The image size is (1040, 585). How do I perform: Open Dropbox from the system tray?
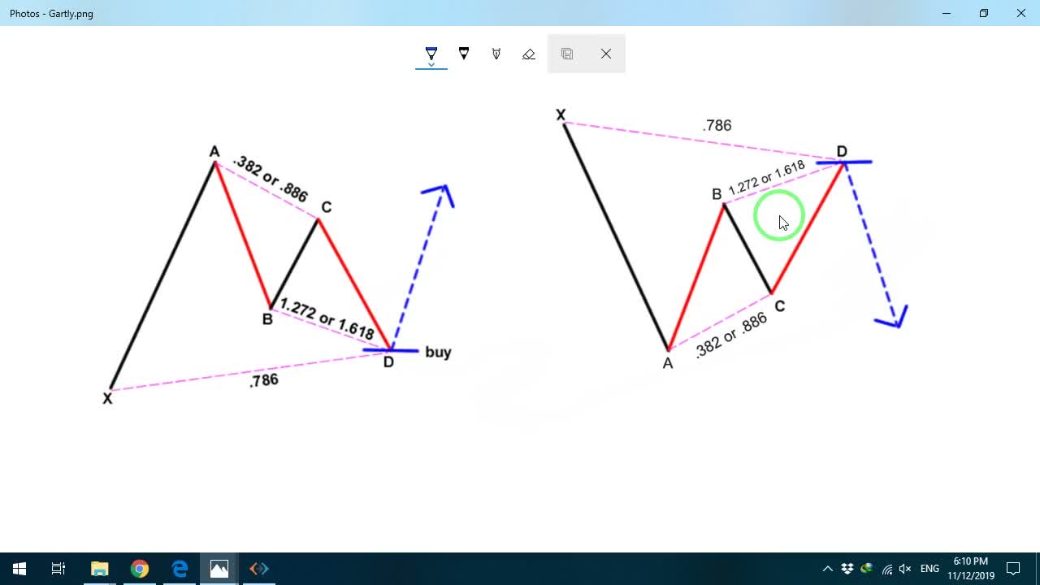[847, 569]
